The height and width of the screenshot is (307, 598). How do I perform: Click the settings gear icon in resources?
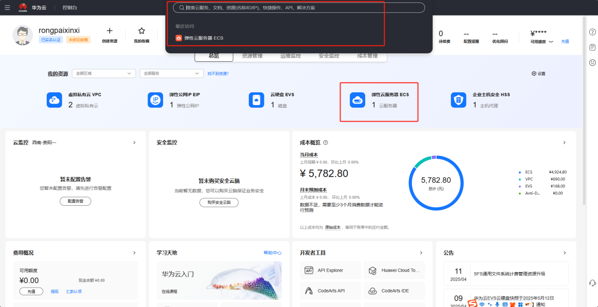tap(534, 73)
